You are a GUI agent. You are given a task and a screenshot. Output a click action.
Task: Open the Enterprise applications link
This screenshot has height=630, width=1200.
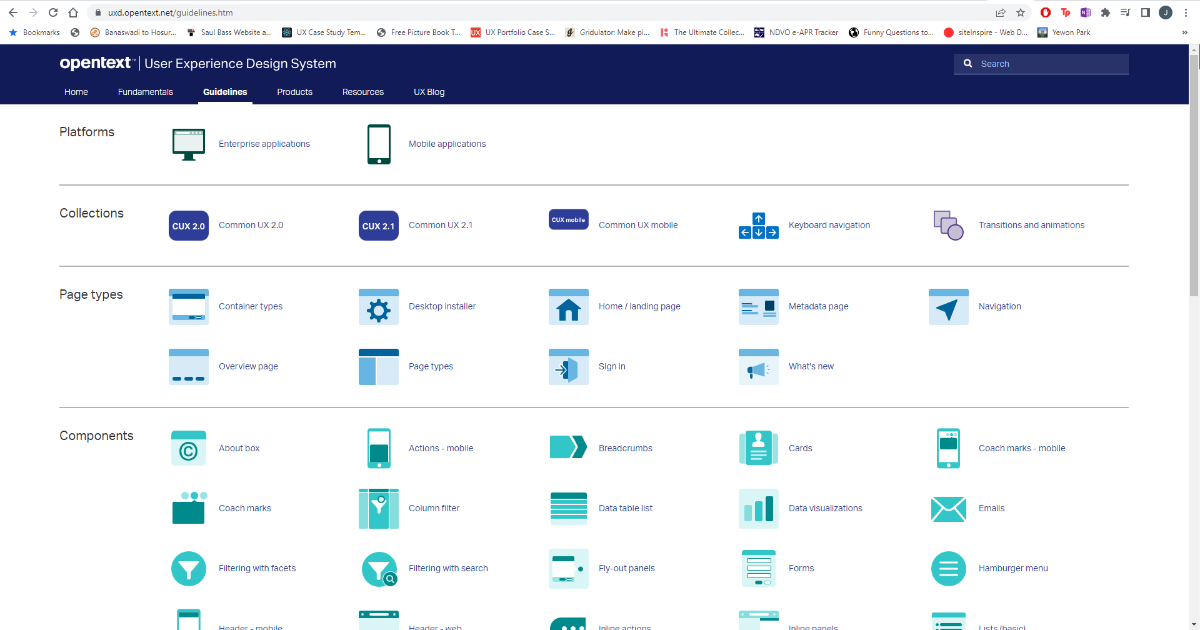[264, 144]
